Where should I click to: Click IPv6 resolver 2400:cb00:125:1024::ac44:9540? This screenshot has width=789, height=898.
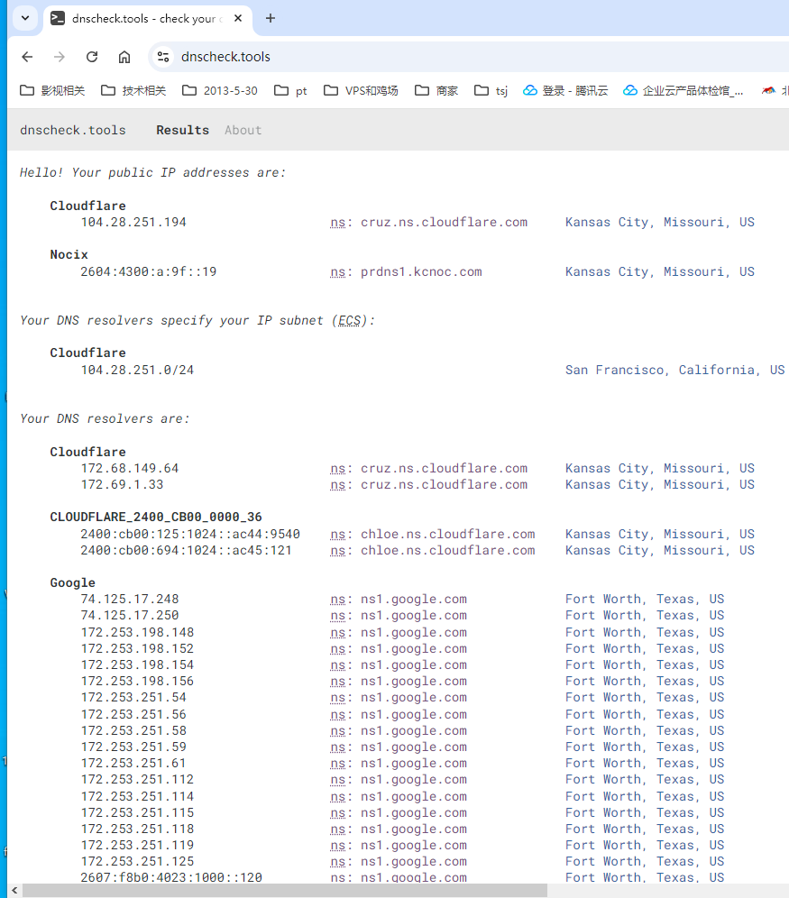(x=190, y=535)
